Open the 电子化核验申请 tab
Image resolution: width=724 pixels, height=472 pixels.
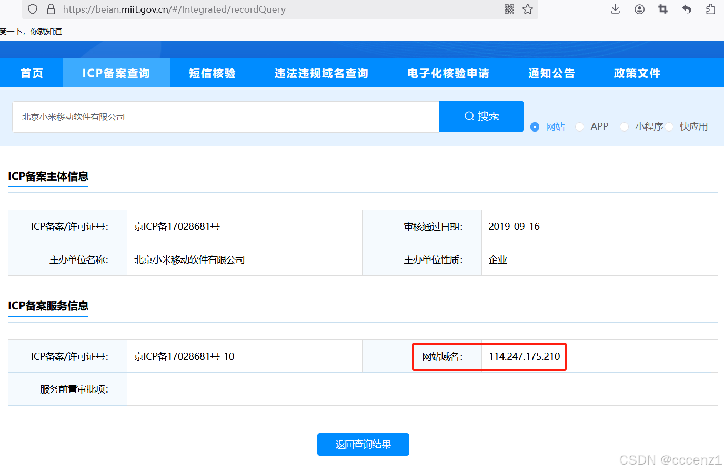coord(448,73)
